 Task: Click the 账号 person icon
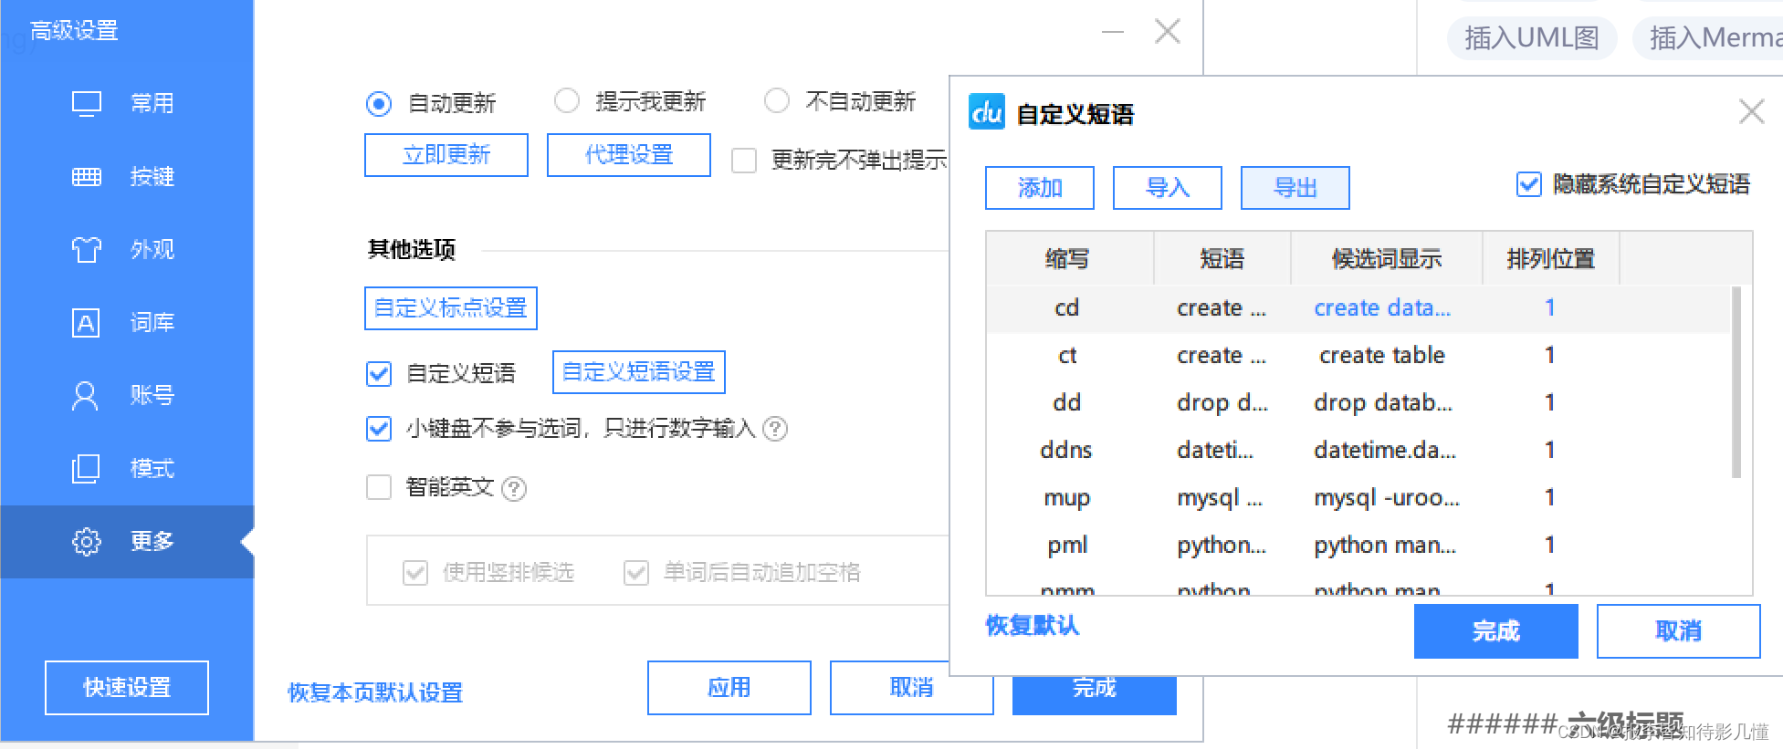[85, 395]
